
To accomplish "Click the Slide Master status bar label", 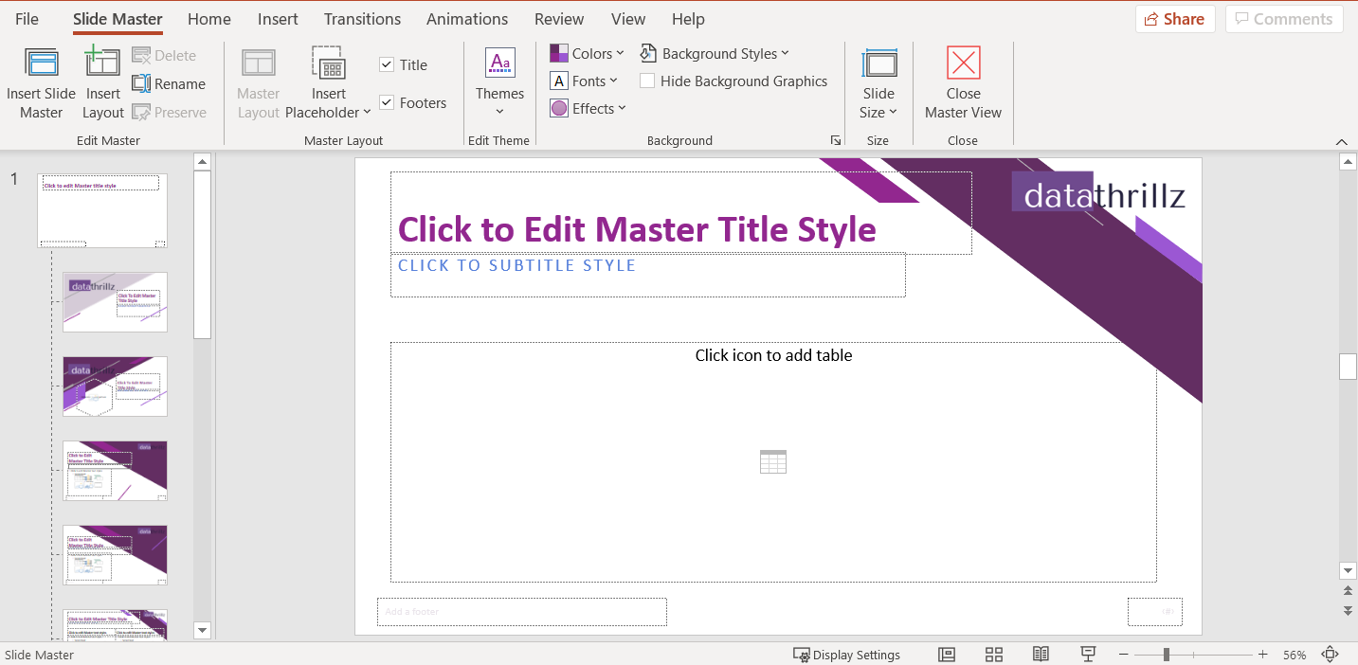I will tap(40, 655).
